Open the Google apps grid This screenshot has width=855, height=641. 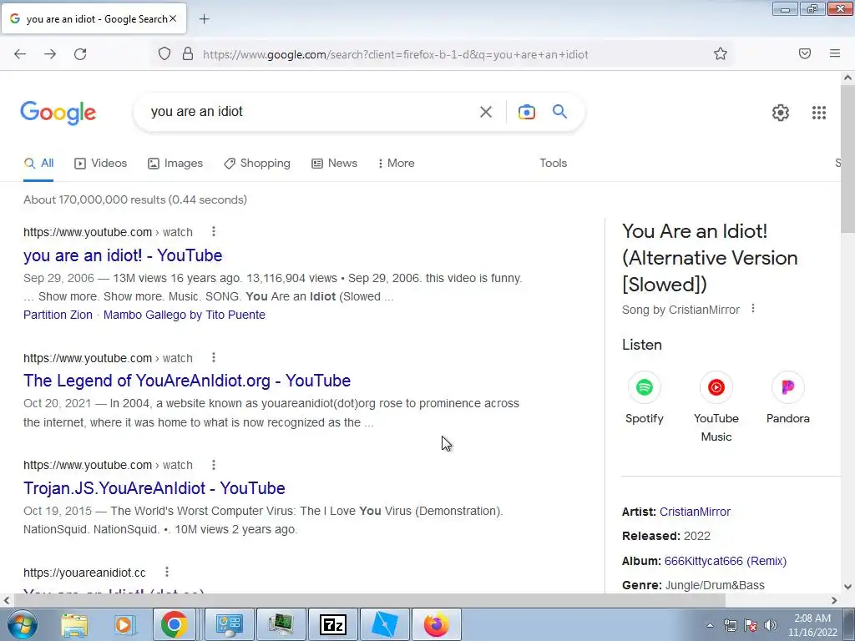[x=818, y=113]
